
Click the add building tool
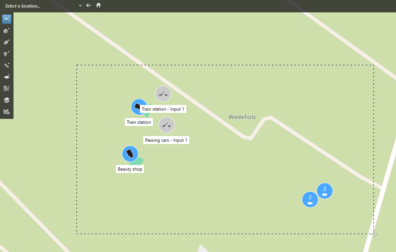(x=6, y=89)
